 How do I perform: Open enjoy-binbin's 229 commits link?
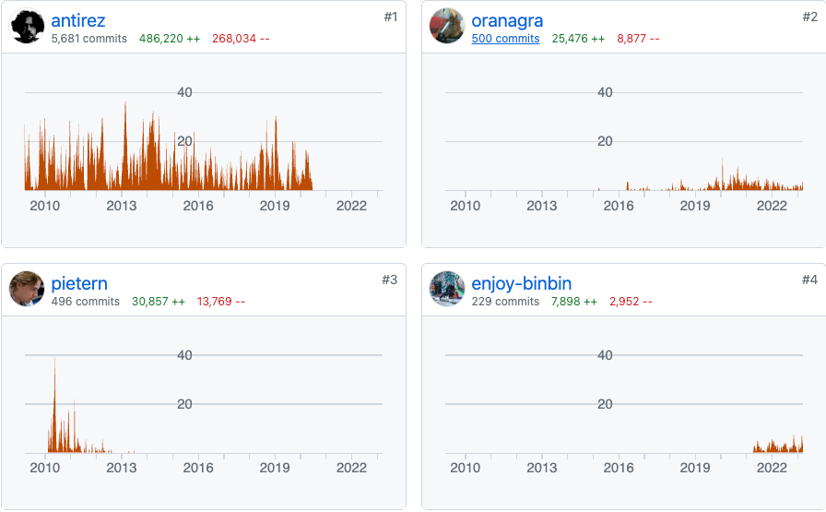coord(505,302)
